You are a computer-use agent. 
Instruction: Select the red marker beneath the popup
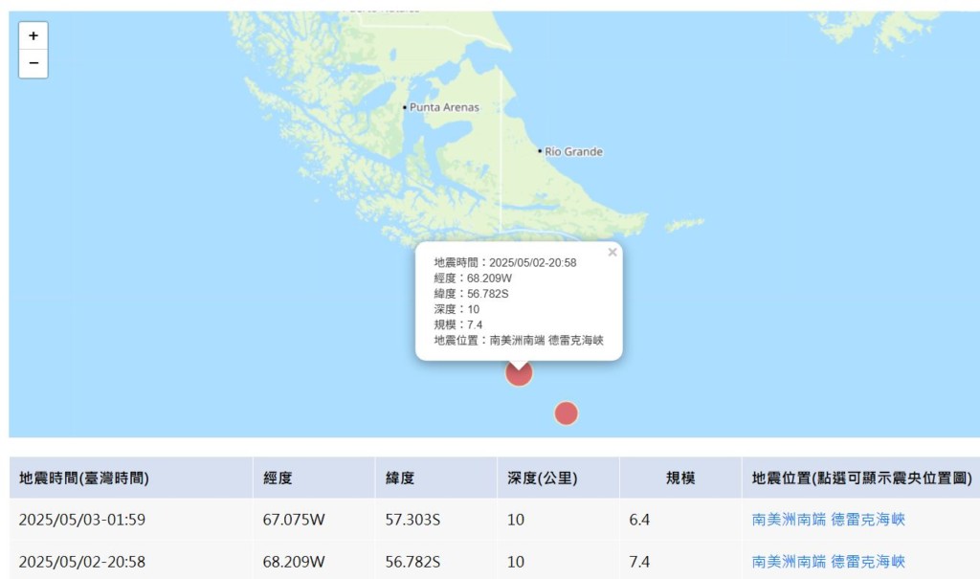click(x=519, y=374)
